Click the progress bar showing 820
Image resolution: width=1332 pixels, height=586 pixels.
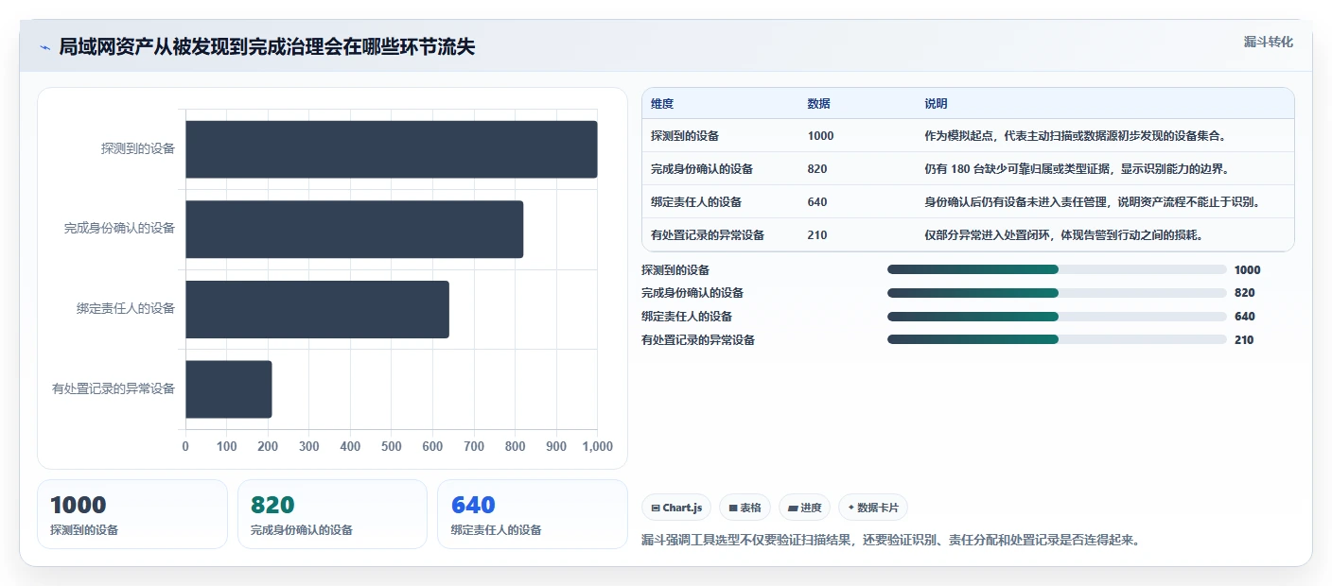[1057, 293]
